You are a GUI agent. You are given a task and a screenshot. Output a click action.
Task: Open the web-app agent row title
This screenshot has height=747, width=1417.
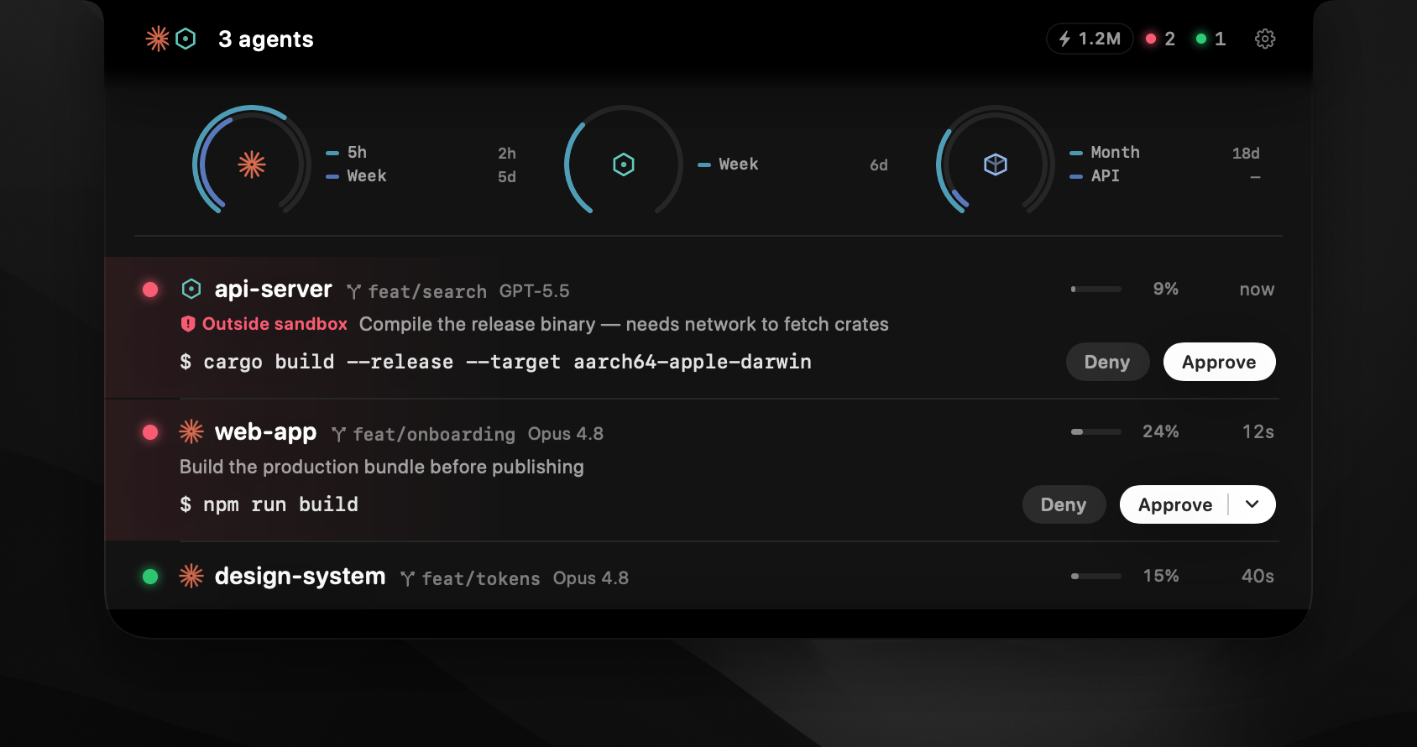click(265, 431)
